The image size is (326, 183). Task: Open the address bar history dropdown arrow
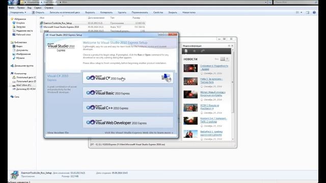[266, 2]
